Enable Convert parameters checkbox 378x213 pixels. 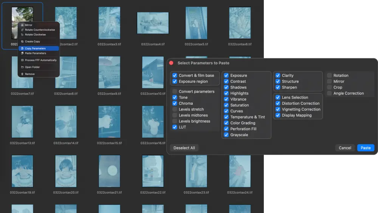175,92
